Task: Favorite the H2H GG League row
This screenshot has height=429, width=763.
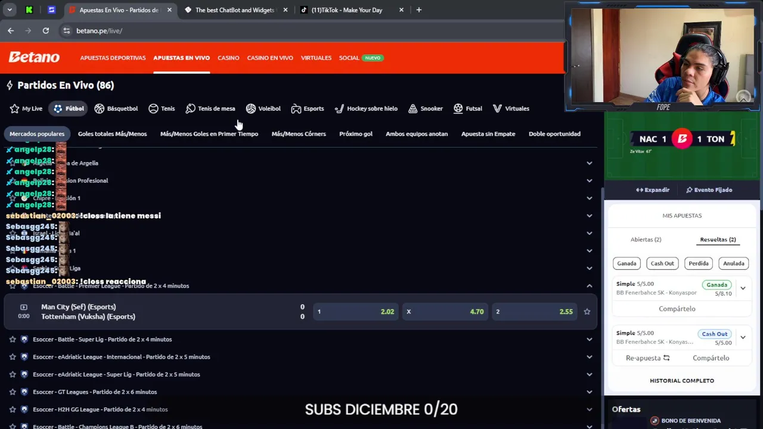Action: click(x=13, y=409)
